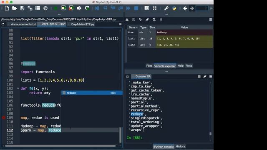Switch to Announcements.txt tab
Image resolution: width=267 pixels, height=150 pixels.
click(x=23, y=24)
